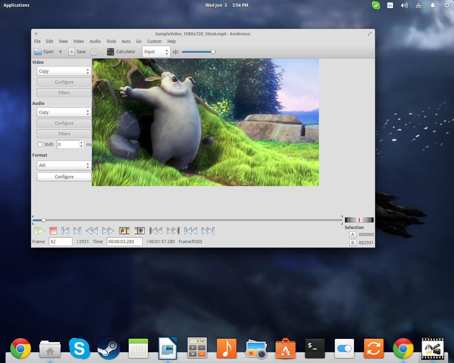The image size is (454, 363).
Task: Open the Custom menu
Action: click(x=154, y=41)
